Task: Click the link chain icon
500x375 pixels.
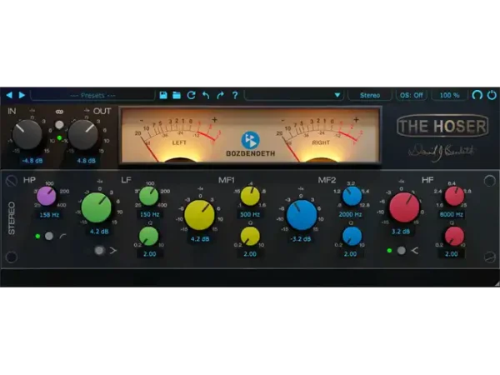Action: point(59,112)
